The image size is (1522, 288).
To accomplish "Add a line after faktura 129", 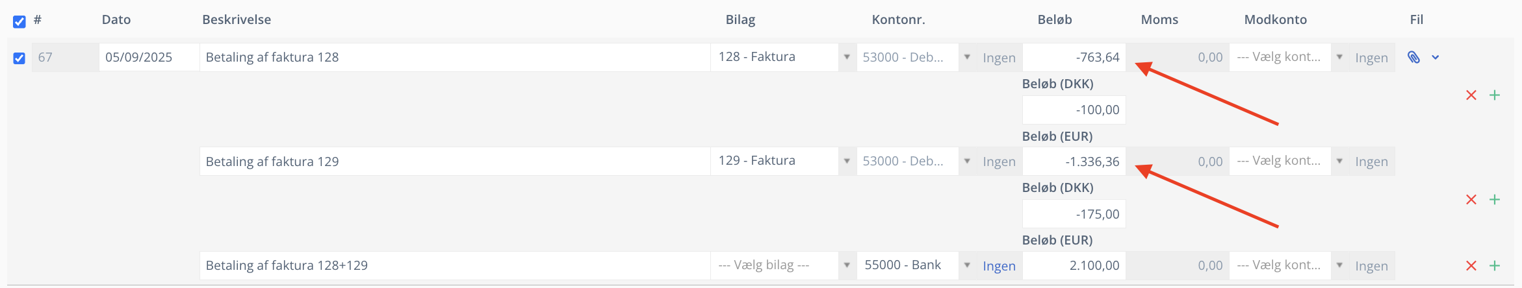I will [x=1495, y=200].
